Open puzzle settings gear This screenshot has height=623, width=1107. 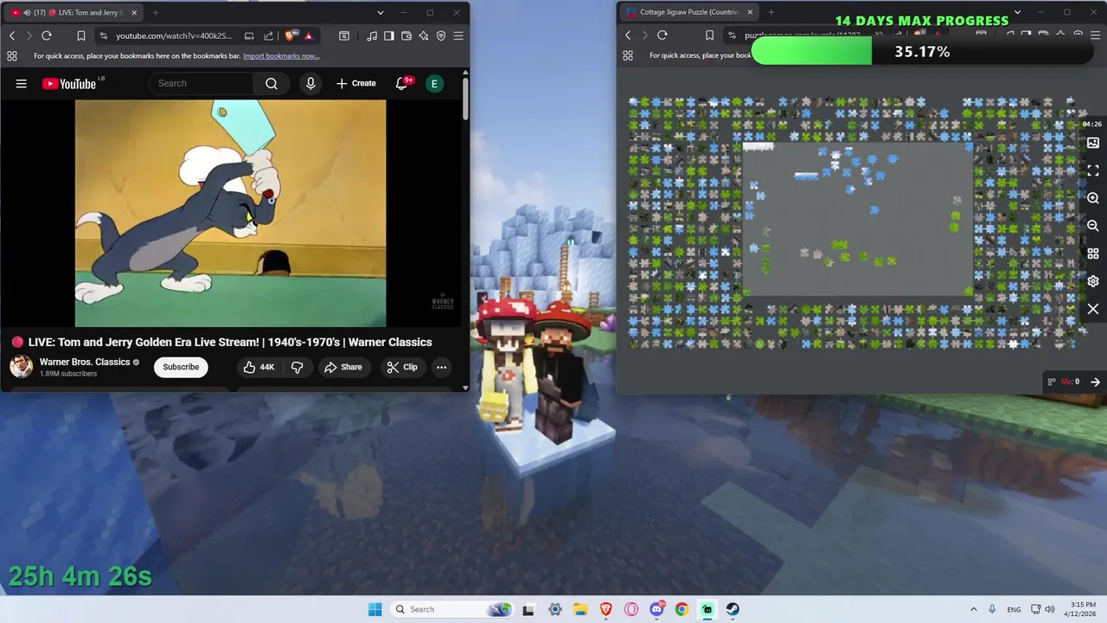[1093, 281]
